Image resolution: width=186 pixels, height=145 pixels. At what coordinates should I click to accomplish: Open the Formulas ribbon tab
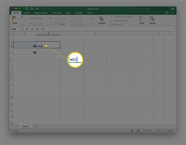point(57,13)
